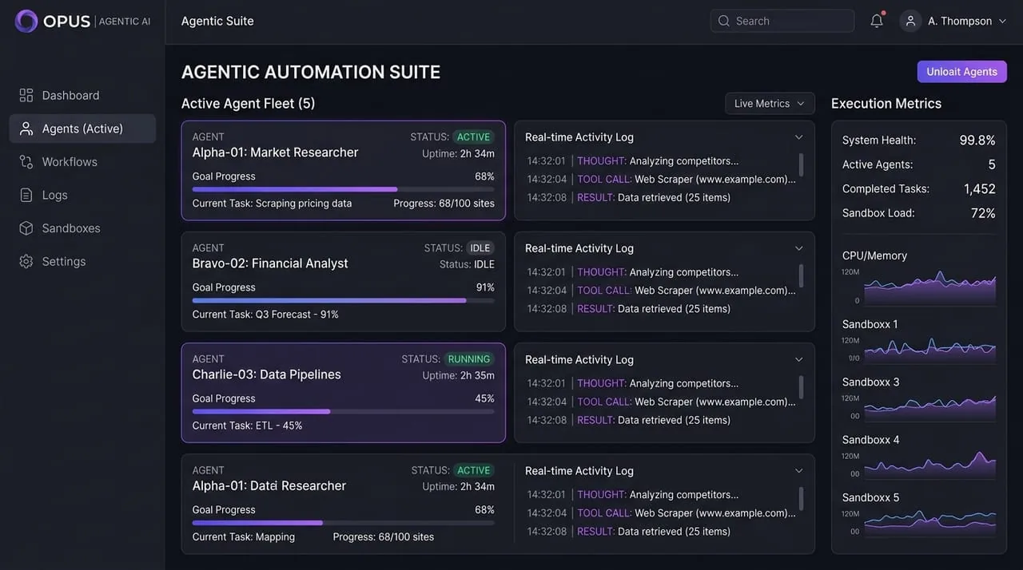This screenshot has height=570, width=1023.
Task: Collapse the Alpha-01 Market Researcher activity log
Action: coord(798,137)
